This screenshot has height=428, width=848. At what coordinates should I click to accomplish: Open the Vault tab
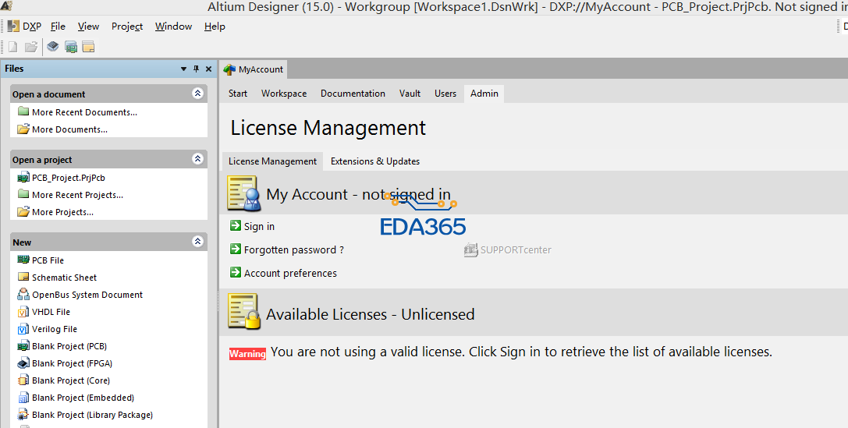click(x=410, y=94)
